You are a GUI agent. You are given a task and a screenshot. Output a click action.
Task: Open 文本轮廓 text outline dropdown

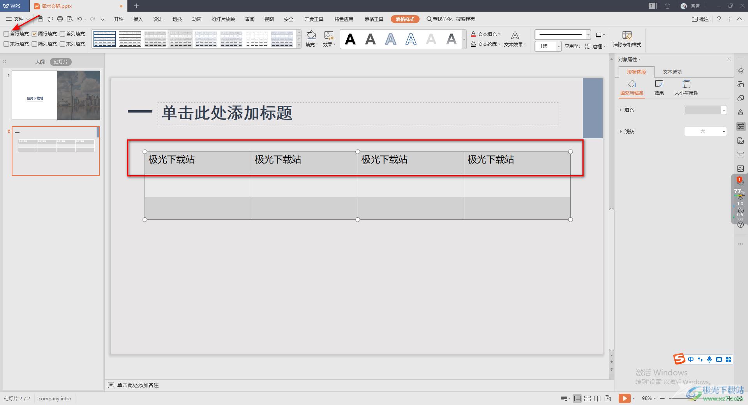point(485,44)
